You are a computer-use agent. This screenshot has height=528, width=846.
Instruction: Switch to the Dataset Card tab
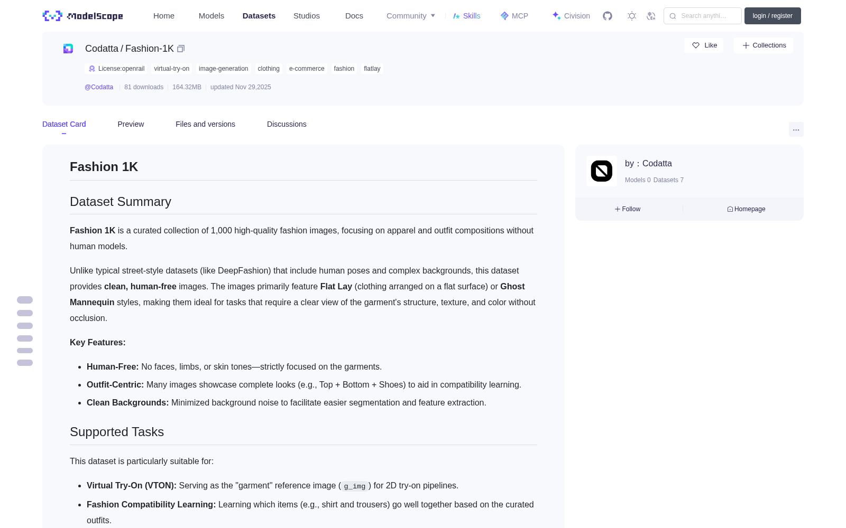[64, 124]
